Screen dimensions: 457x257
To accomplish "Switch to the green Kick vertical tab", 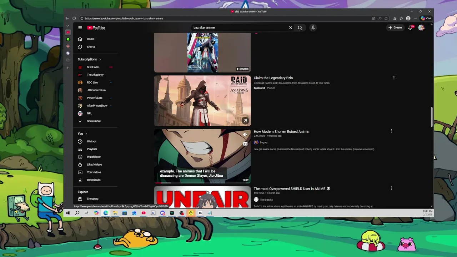I will click(68, 39).
